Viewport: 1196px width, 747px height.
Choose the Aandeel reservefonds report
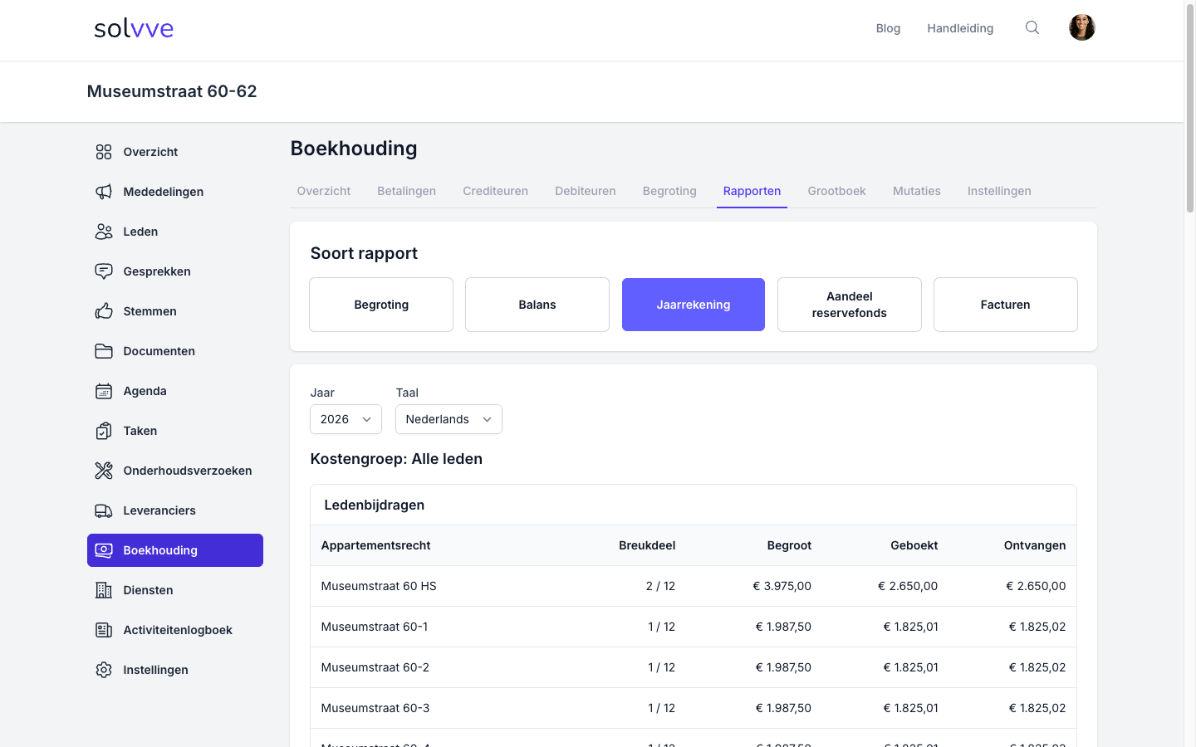coord(850,305)
